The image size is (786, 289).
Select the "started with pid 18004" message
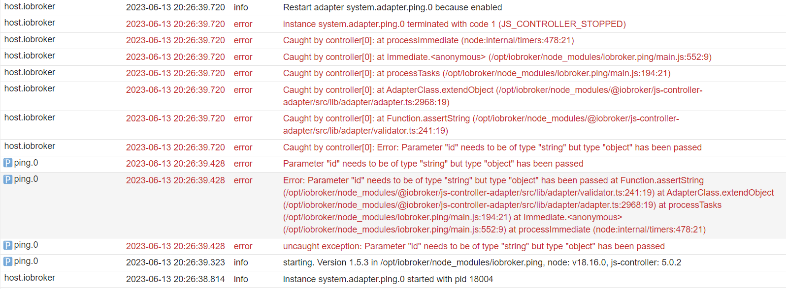[388, 279]
